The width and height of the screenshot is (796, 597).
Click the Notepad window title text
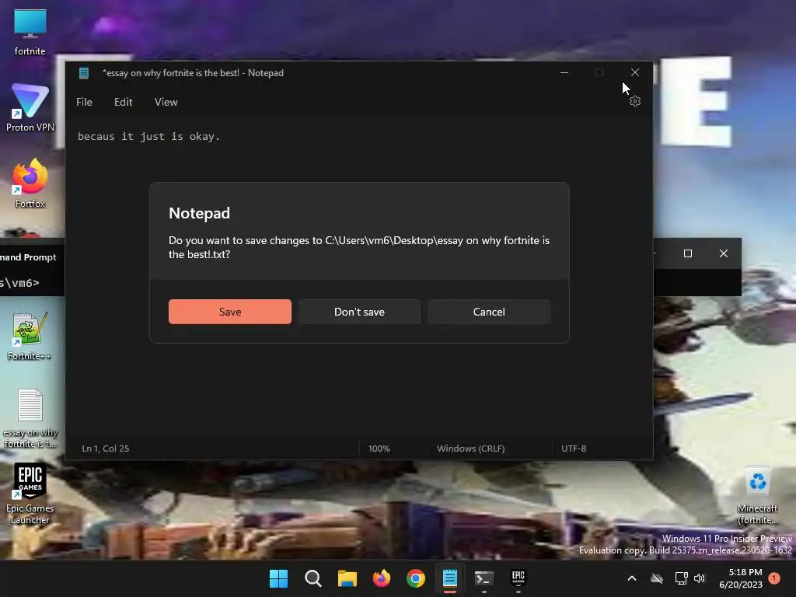(193, 73)
